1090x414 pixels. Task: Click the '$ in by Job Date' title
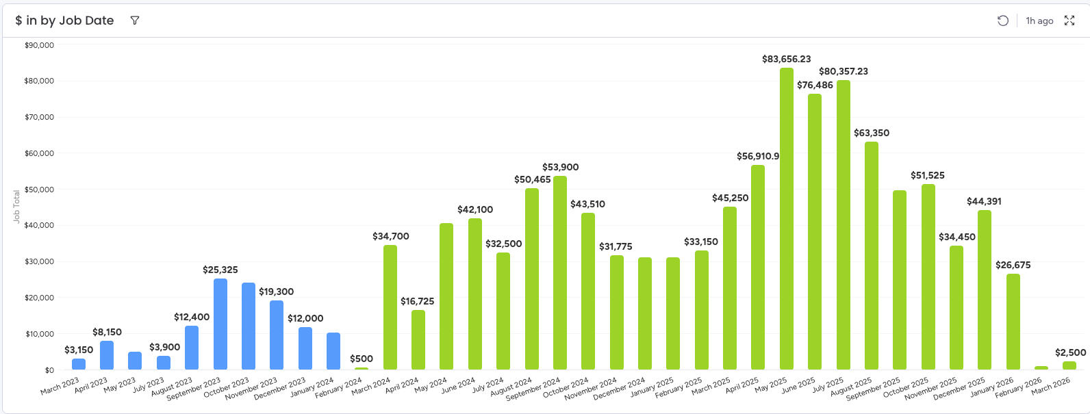(x=64, y=21)
